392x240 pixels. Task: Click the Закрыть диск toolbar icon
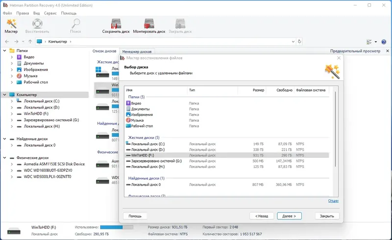[x=180, y=24]
